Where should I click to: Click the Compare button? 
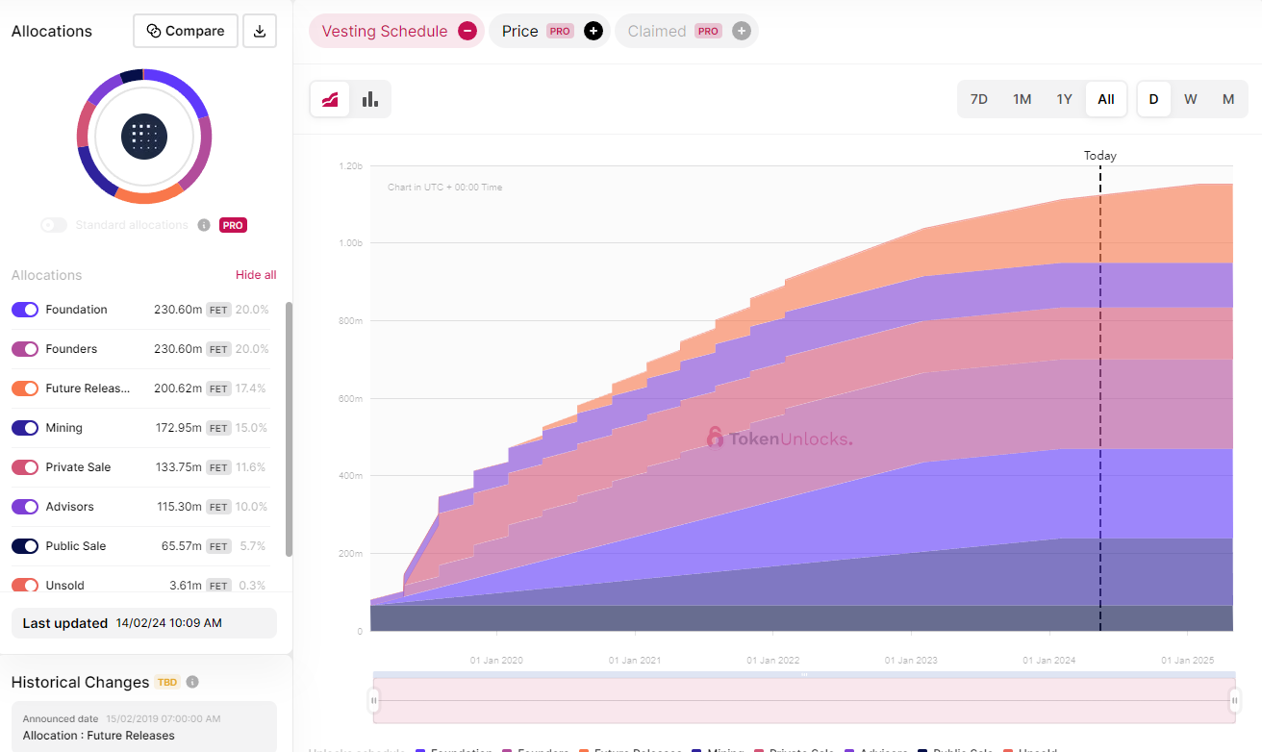click(186, 31)
